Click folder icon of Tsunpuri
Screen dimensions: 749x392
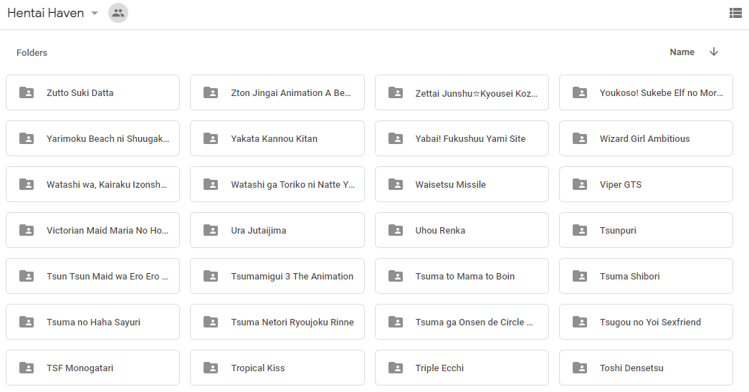(579, 230)
